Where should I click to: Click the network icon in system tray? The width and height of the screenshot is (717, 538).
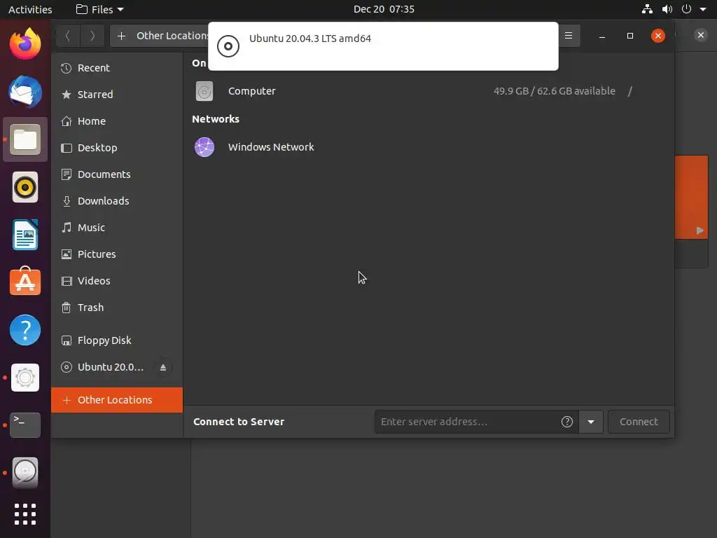click(647, 9)
